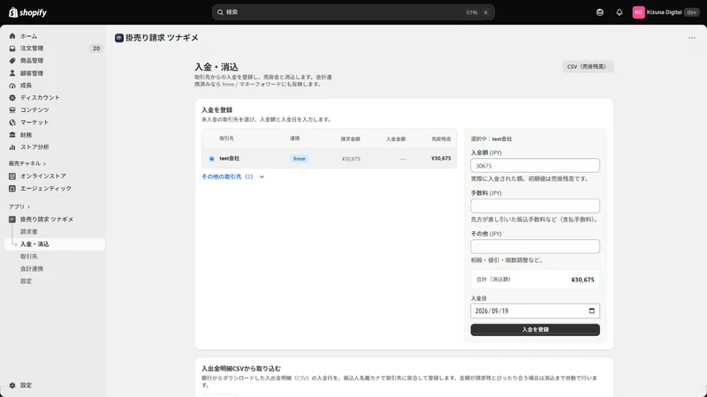
Task: Expand その他の取引先 (2) list
Action: pyautogui.click(x=232, y=176)
